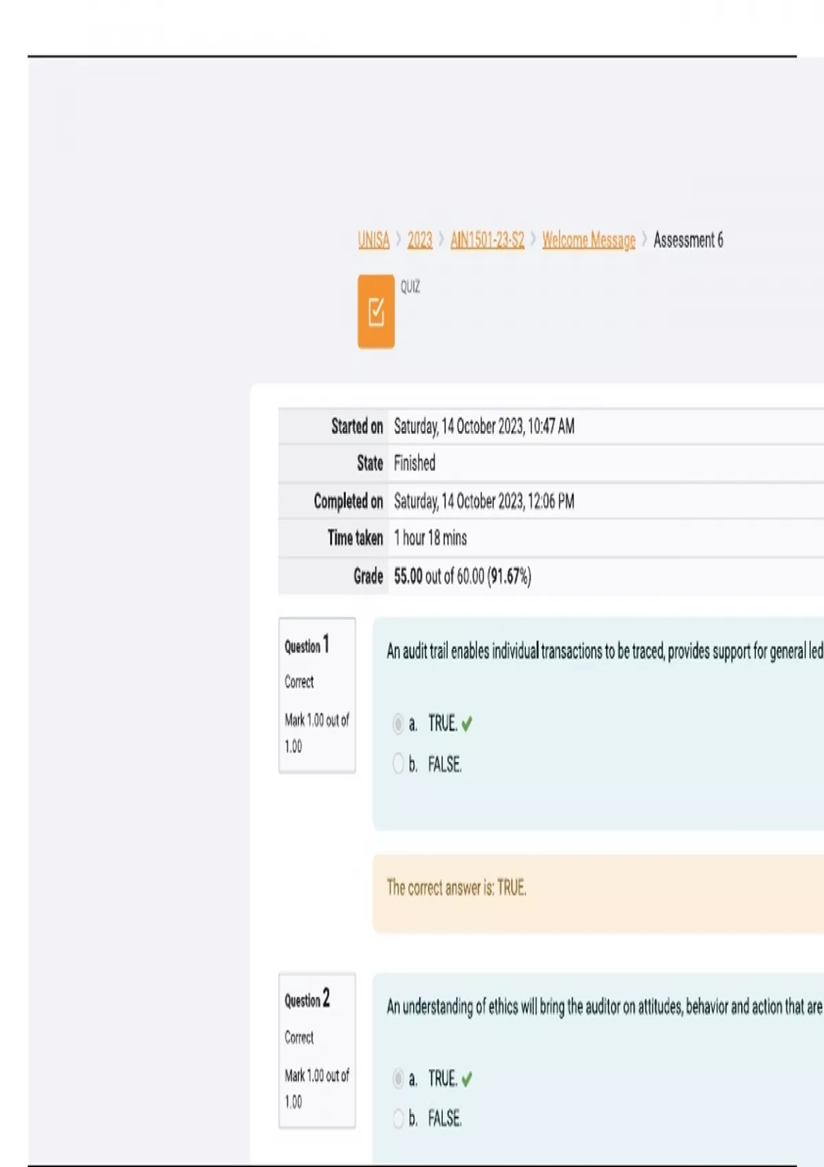The height and width of the screenshot is (1167, 824).
Task: Click the 'The correct answer is: TRUE' feedback
Action: tap(457, 888)
